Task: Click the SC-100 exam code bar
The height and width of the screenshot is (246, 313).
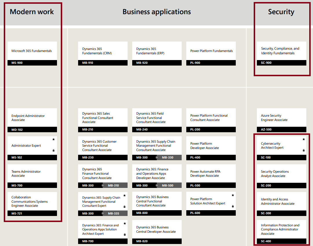Action: click(x=281, y=158)
